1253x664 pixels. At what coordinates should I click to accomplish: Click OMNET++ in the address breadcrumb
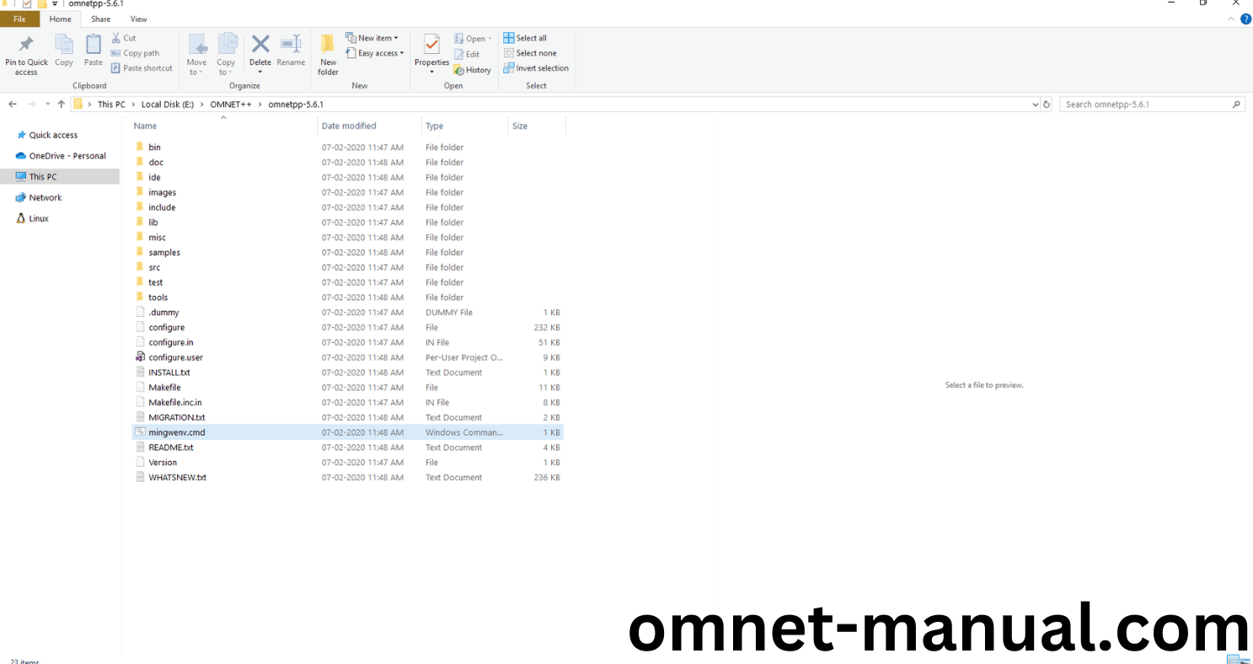(230, 104)
